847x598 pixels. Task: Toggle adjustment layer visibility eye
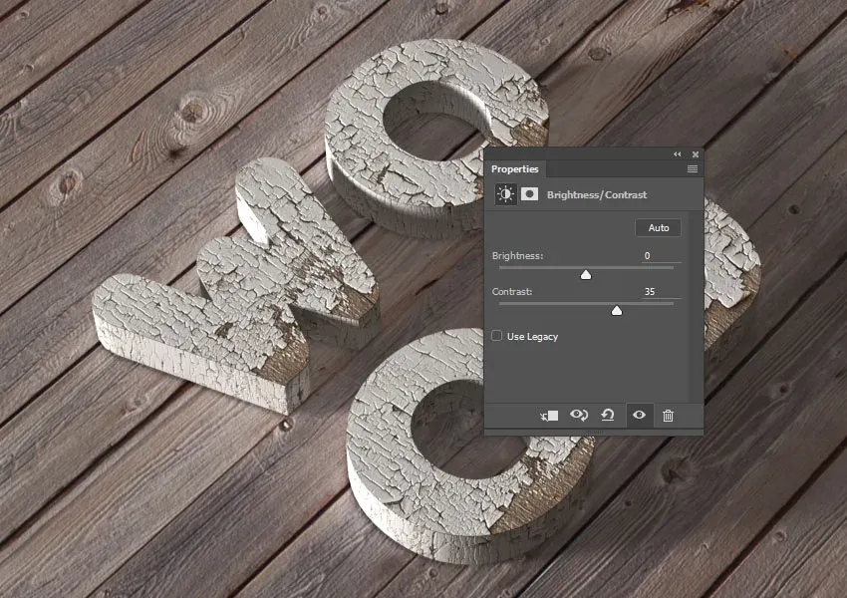pos(639,415)
